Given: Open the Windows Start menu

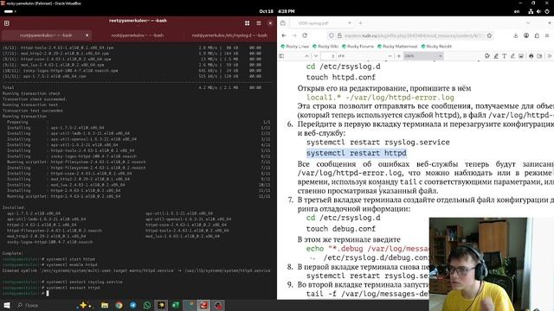Looking at the screenshot, I should (7, 305).
